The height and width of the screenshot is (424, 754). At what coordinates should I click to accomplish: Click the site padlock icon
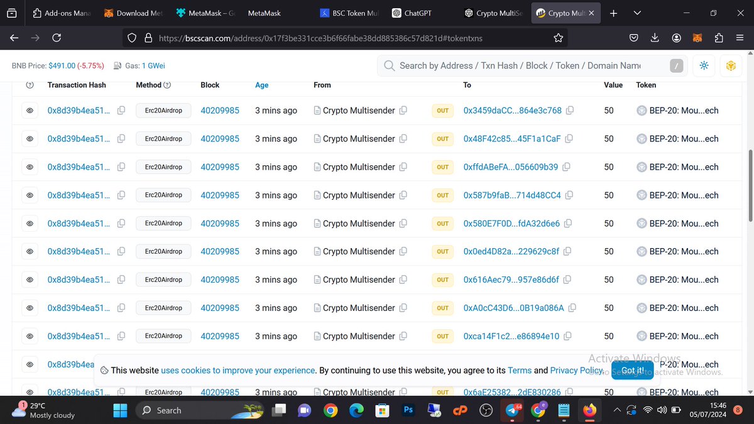(148, 38)
